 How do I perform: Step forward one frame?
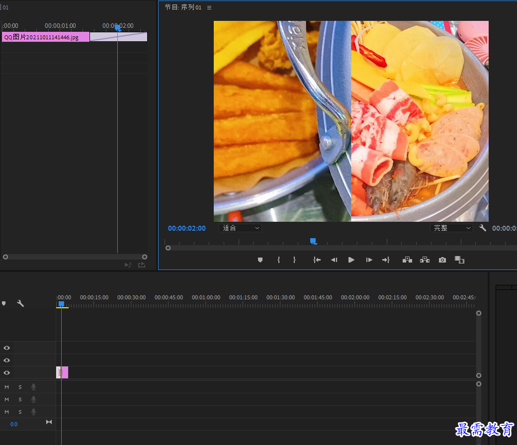(x=369, y=260)
